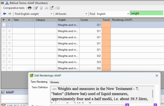
Task: Click the 'Find' label before the language dropdown
Action: coord(92,14)
